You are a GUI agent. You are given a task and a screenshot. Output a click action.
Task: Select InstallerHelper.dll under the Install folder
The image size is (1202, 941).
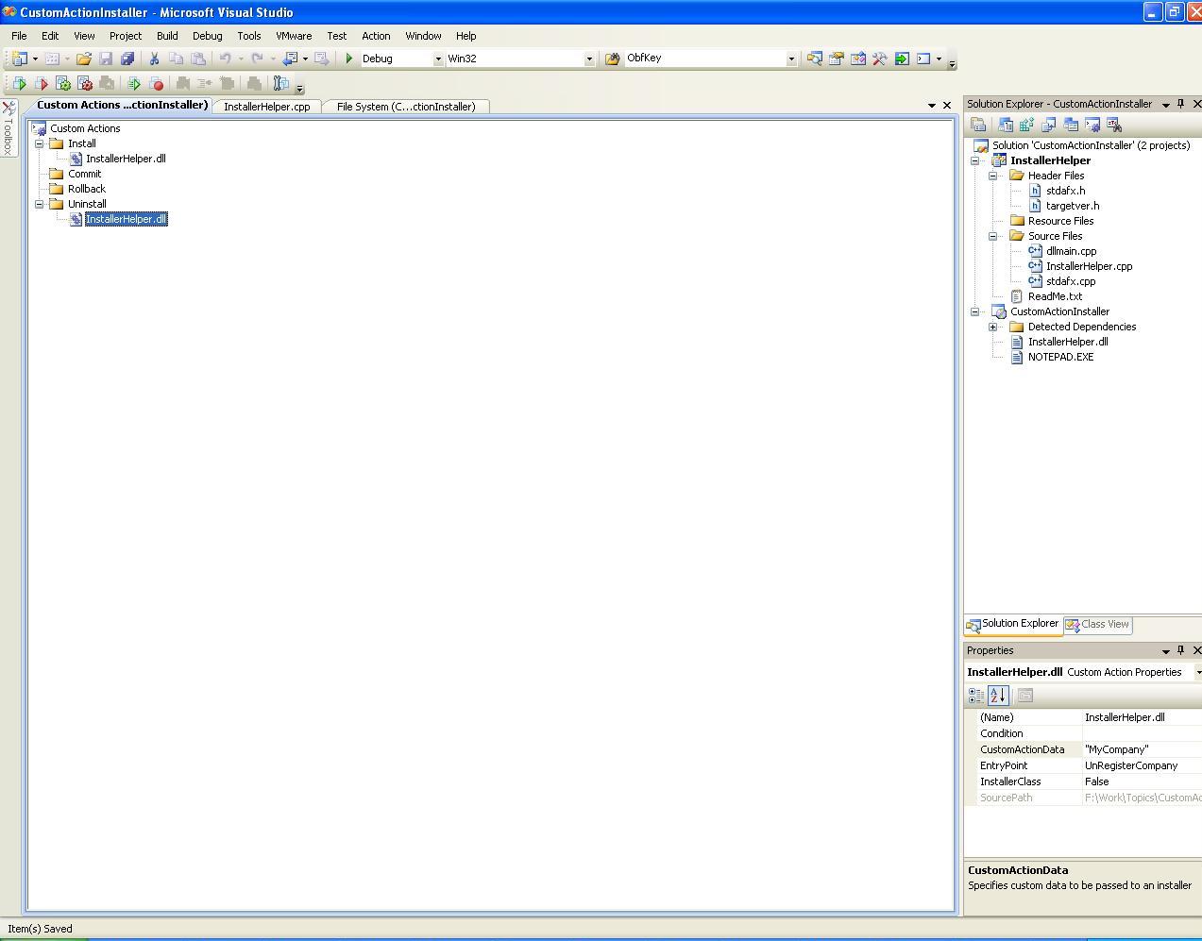pos(126,159)
